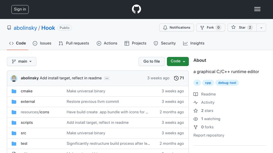Open the Hook repository link
This screenshot has width=273, height=153.
point(48,28)
